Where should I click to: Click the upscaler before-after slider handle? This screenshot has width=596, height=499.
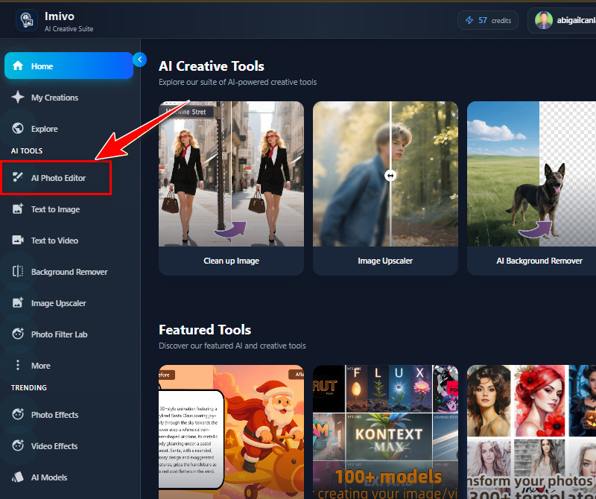tap(390, 175)
